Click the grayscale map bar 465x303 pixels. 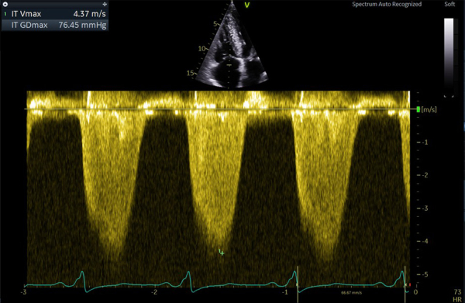click(x=449, y=57)
